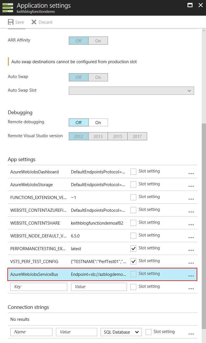206x343 pixels.
Task: Turn On ARR Affinity
Action: coord(98,40)
